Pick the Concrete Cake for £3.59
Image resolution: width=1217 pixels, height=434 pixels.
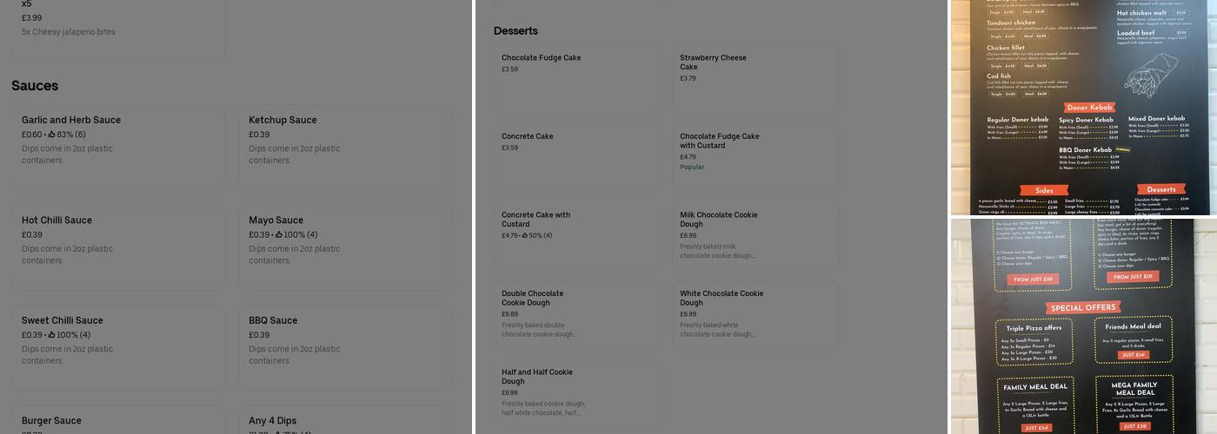tap(577, 157)
